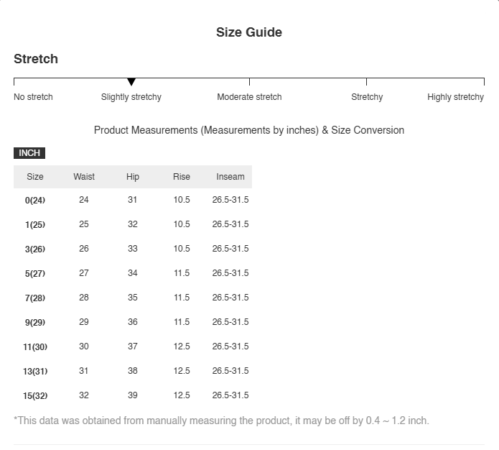Click the Stretch section heading
The height and width of the screenshot is (450, 499).
36,59
